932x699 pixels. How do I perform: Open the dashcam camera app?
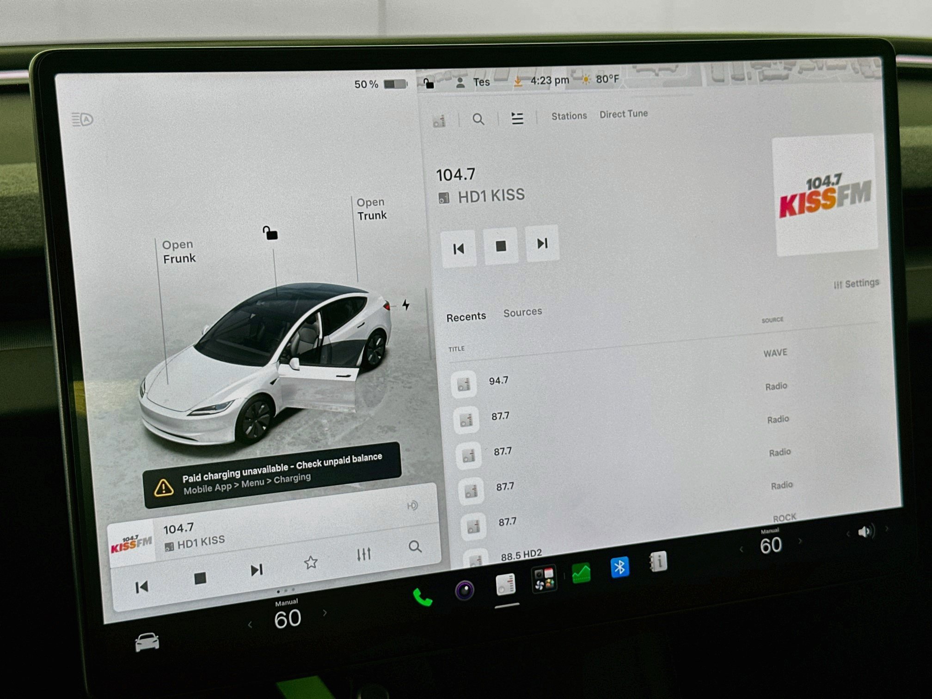point(465,590)
